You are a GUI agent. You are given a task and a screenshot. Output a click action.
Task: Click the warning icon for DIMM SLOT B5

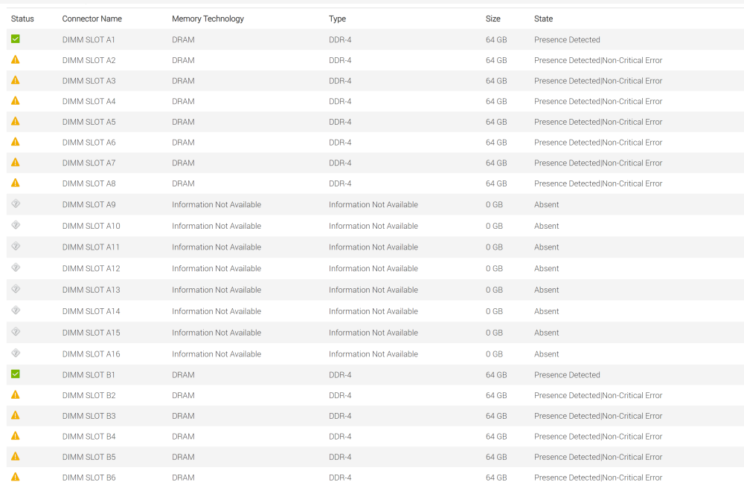[15, 456]
